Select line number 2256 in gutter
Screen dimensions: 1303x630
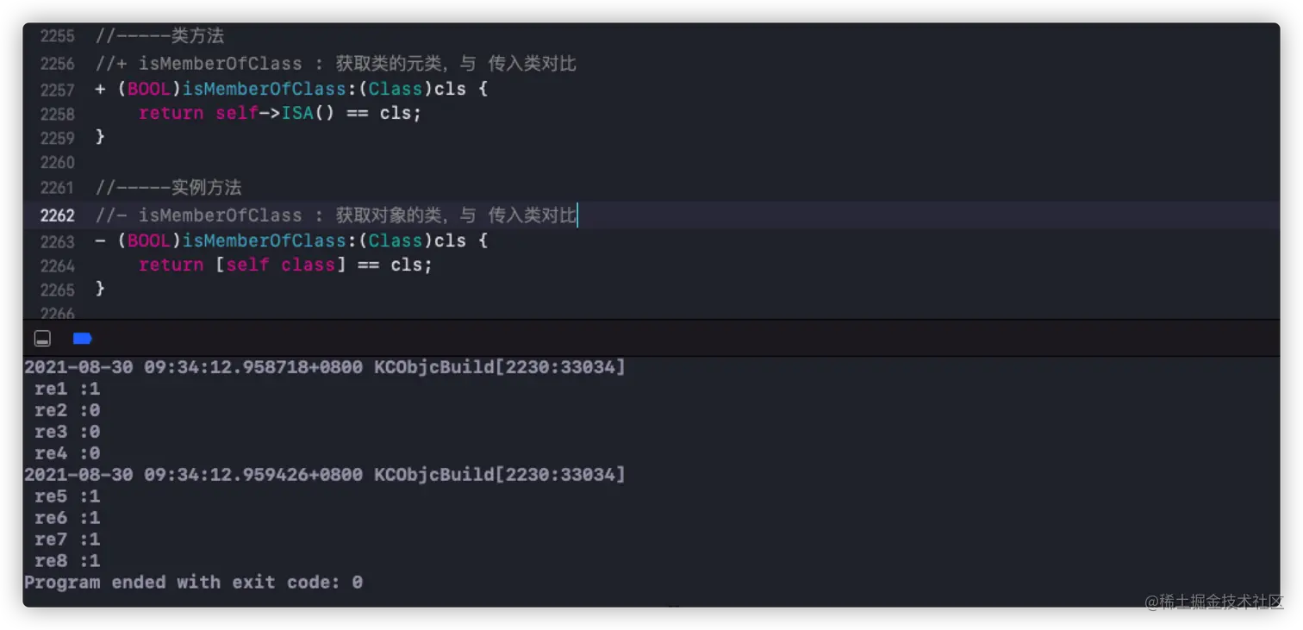[x=57, y=64]
